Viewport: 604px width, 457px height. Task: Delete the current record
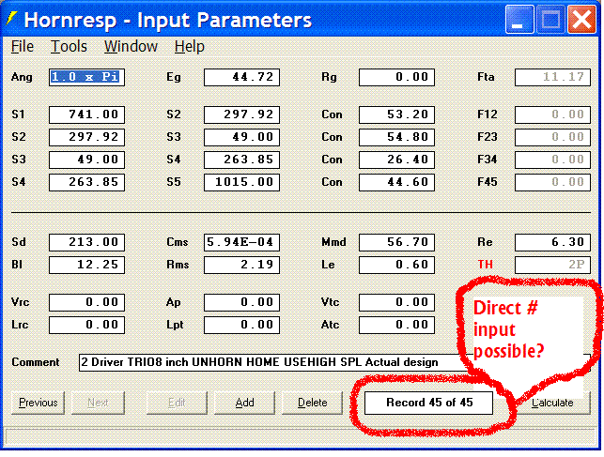(x=313, y=403)
